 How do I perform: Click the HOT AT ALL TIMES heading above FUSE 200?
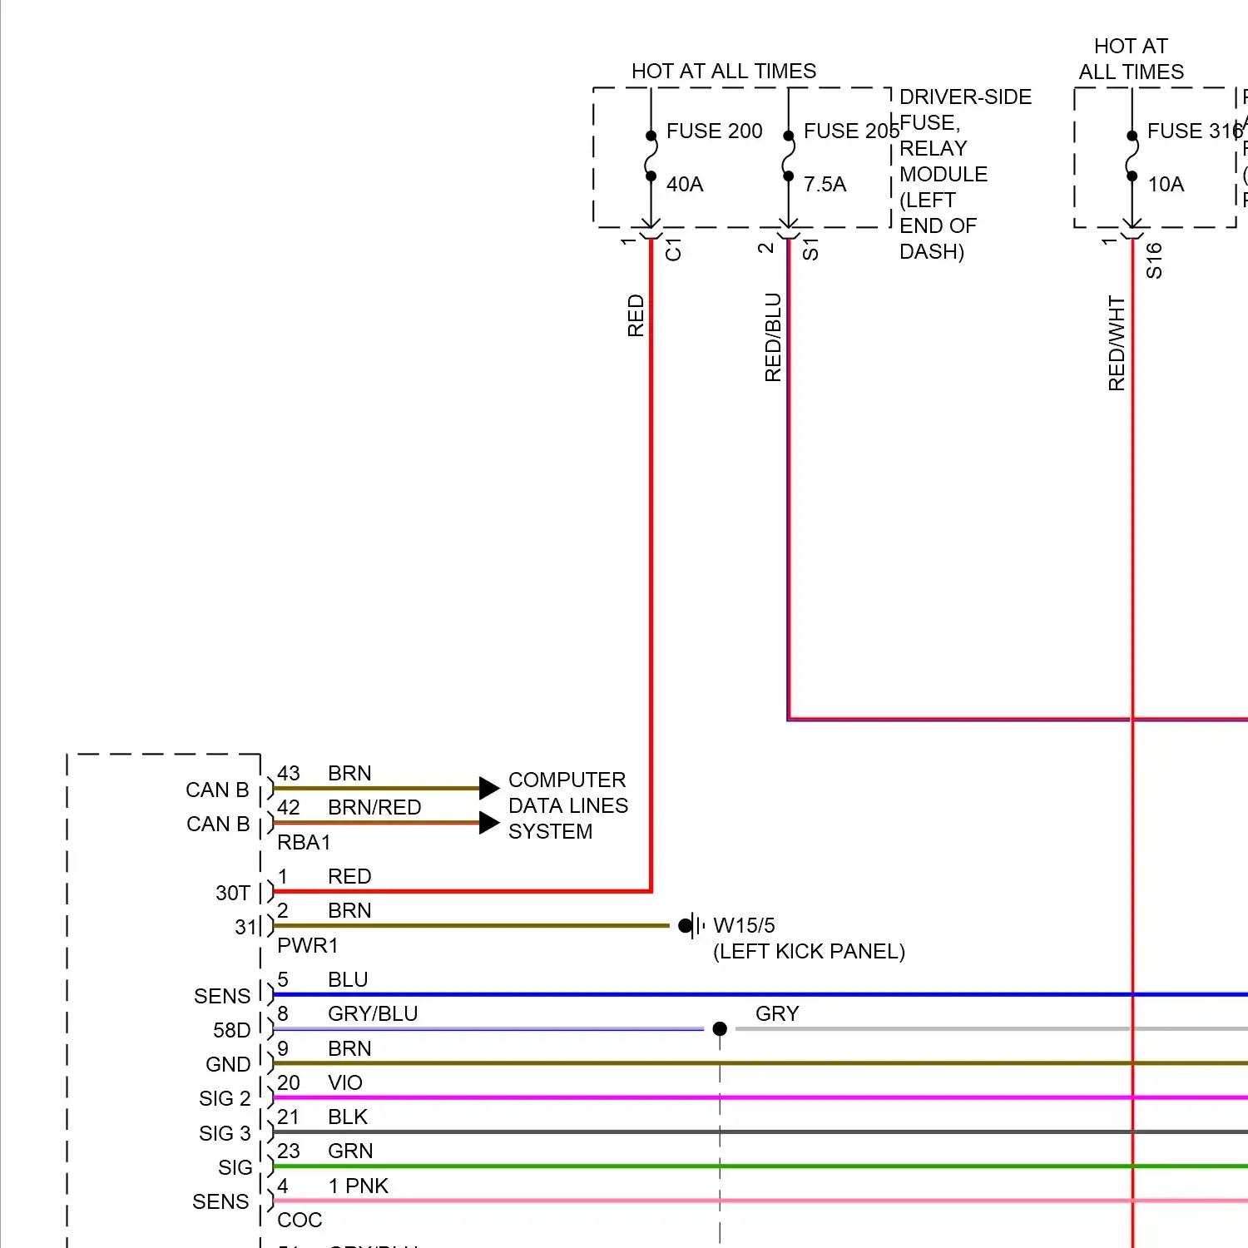[724, 71]
